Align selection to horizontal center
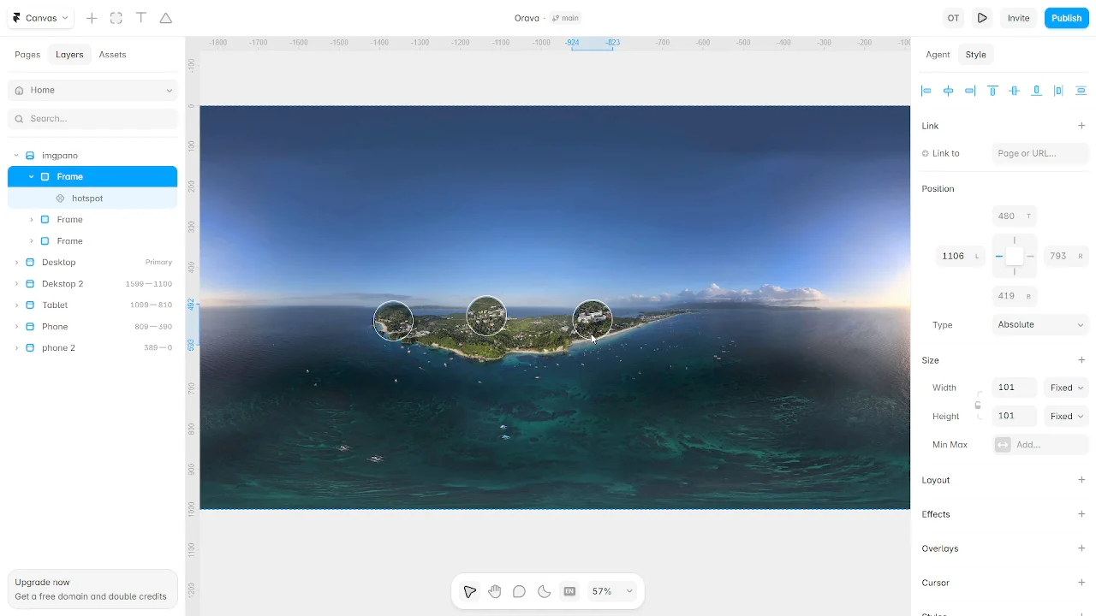1096x616 pixels. tap(948, 91)
